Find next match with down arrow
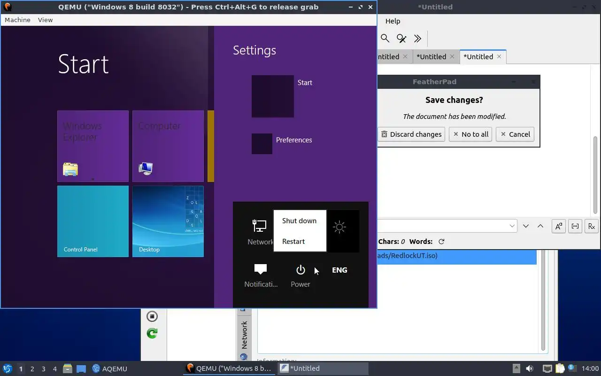The height and width of the screenshot is (376, 601). (x=526, y=226)
